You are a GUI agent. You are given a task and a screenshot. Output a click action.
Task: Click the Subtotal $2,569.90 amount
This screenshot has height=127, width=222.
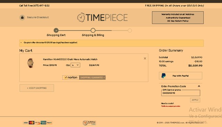(x=197, y=57)
